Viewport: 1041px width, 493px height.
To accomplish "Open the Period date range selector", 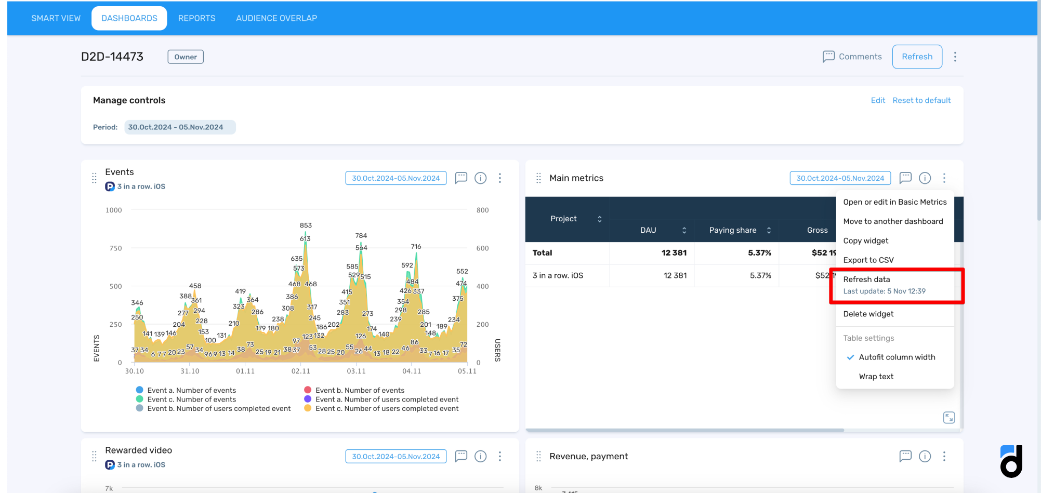I will coord(180,127).
